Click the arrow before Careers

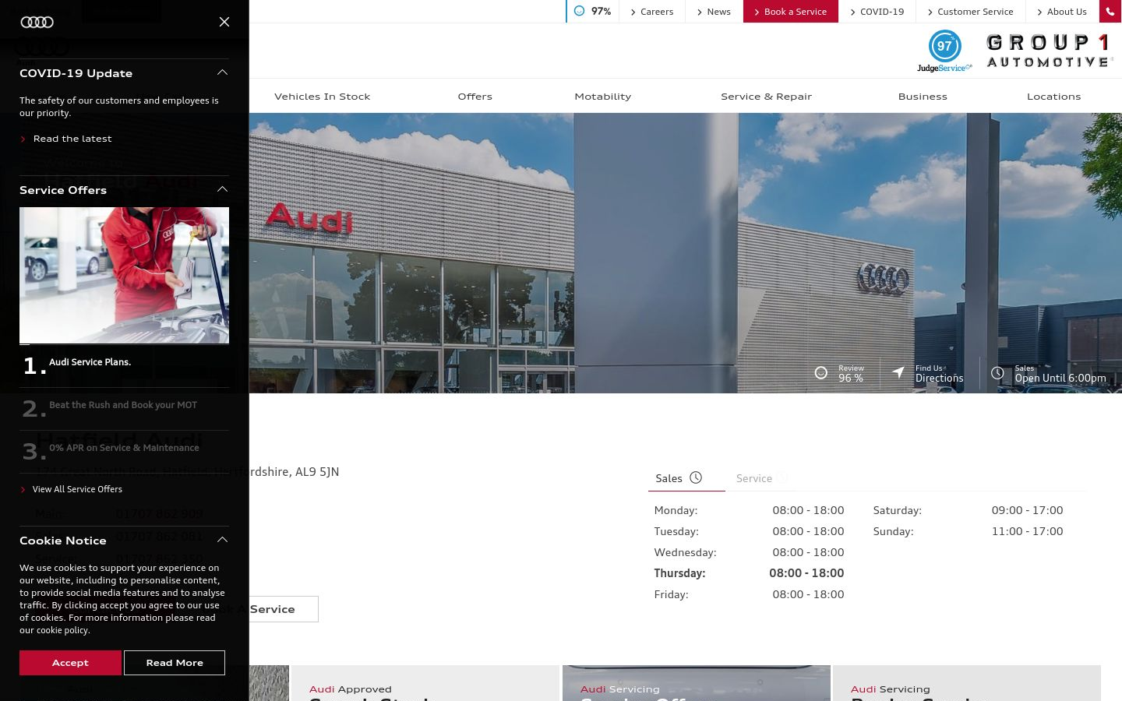633,12
